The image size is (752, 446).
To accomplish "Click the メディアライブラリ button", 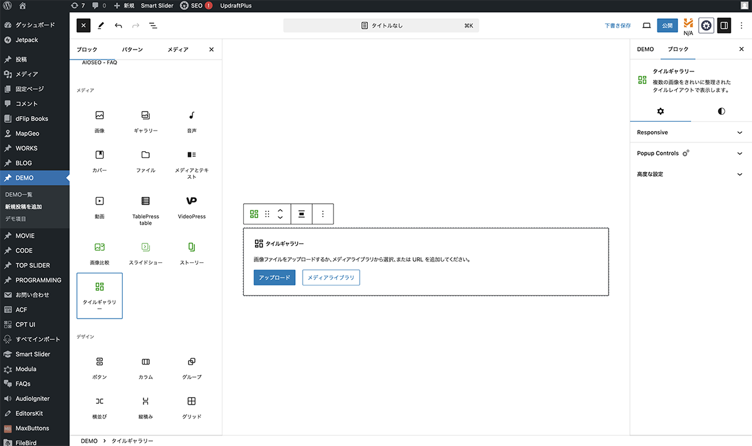I will [331, 278].
